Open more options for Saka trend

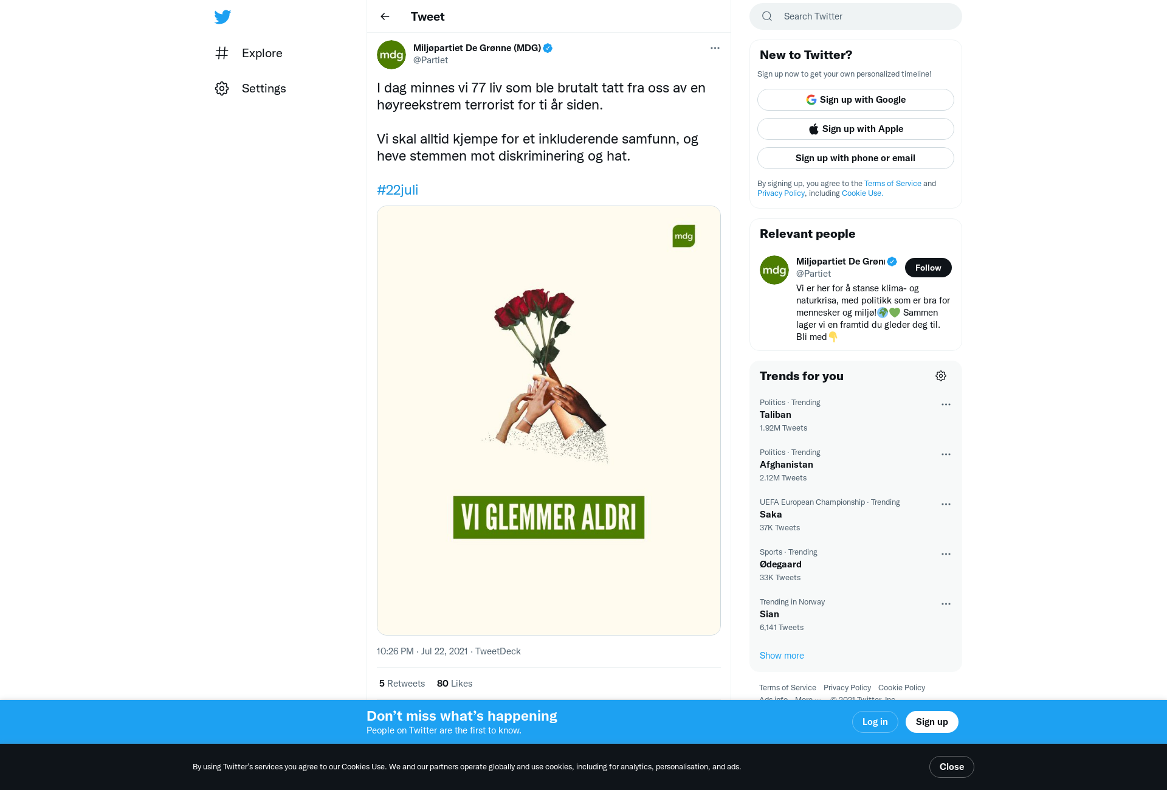[x=946, y=504]
